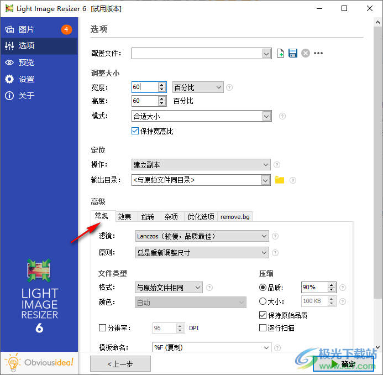Viewport: 383px width, 375px height.
Task: Browse output folder with the yellow folder icon
Action: (x=280, y=180)
